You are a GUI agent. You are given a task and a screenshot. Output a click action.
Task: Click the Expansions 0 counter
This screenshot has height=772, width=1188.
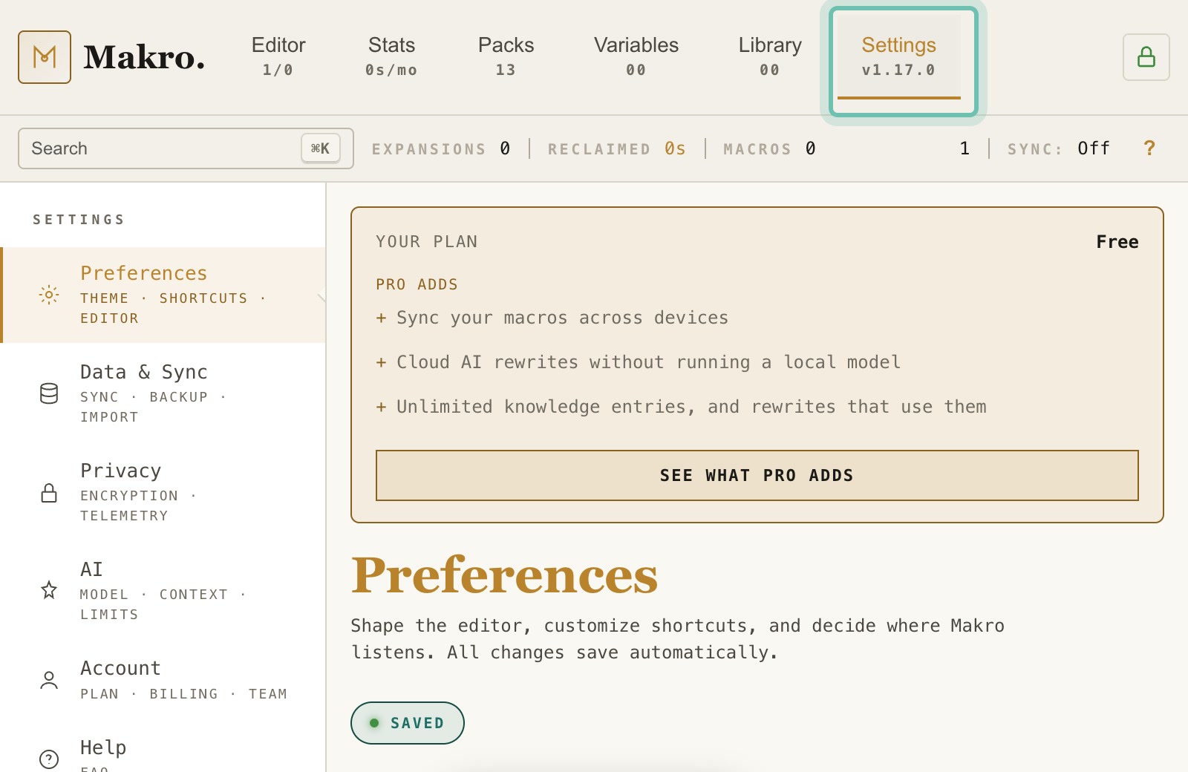[x=441, y=148]
